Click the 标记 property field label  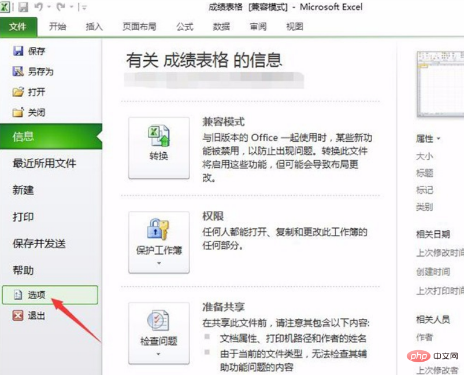tap(425, 190)
